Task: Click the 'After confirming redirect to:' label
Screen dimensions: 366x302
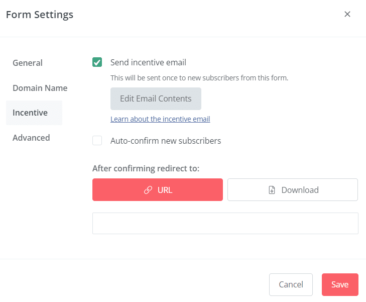Action: (x=146, y=168)
